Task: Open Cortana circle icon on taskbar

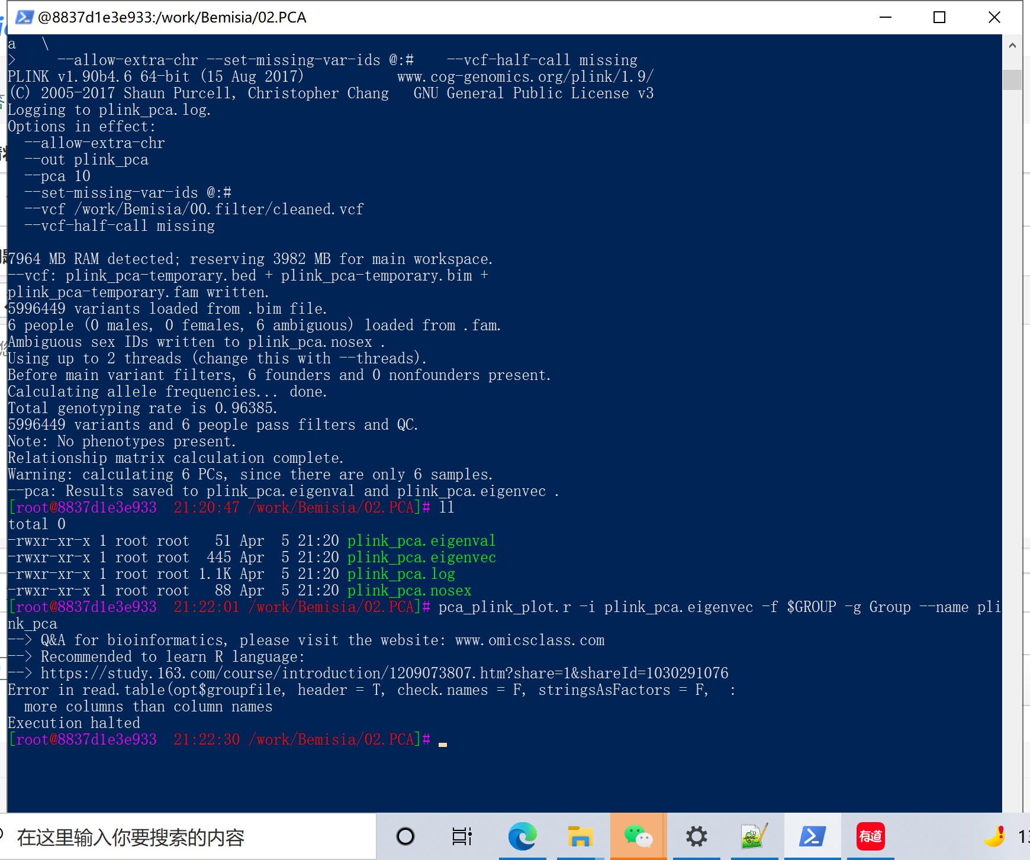Action: tap(405, 836)
